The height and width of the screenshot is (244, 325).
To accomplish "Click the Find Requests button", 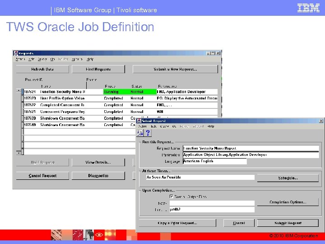I will [98, 69].
